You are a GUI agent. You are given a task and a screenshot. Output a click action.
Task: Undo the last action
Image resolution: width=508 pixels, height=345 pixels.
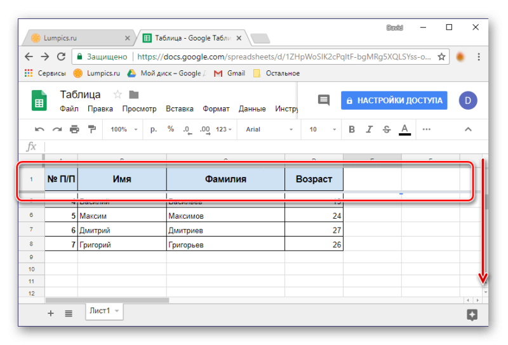39,129
